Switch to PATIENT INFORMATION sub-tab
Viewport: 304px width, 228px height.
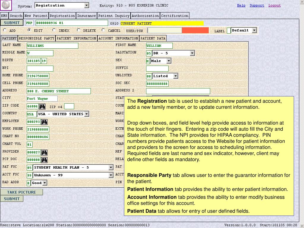(77, 38)
